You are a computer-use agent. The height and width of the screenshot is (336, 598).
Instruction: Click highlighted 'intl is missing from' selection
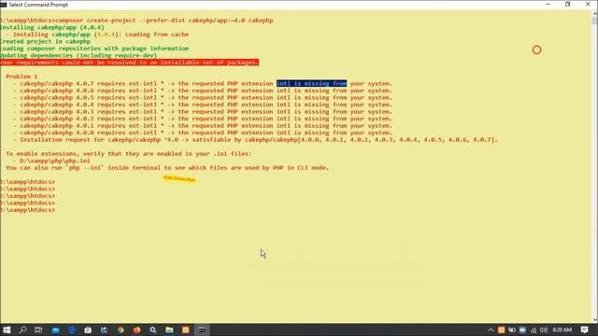coord(311,83)
